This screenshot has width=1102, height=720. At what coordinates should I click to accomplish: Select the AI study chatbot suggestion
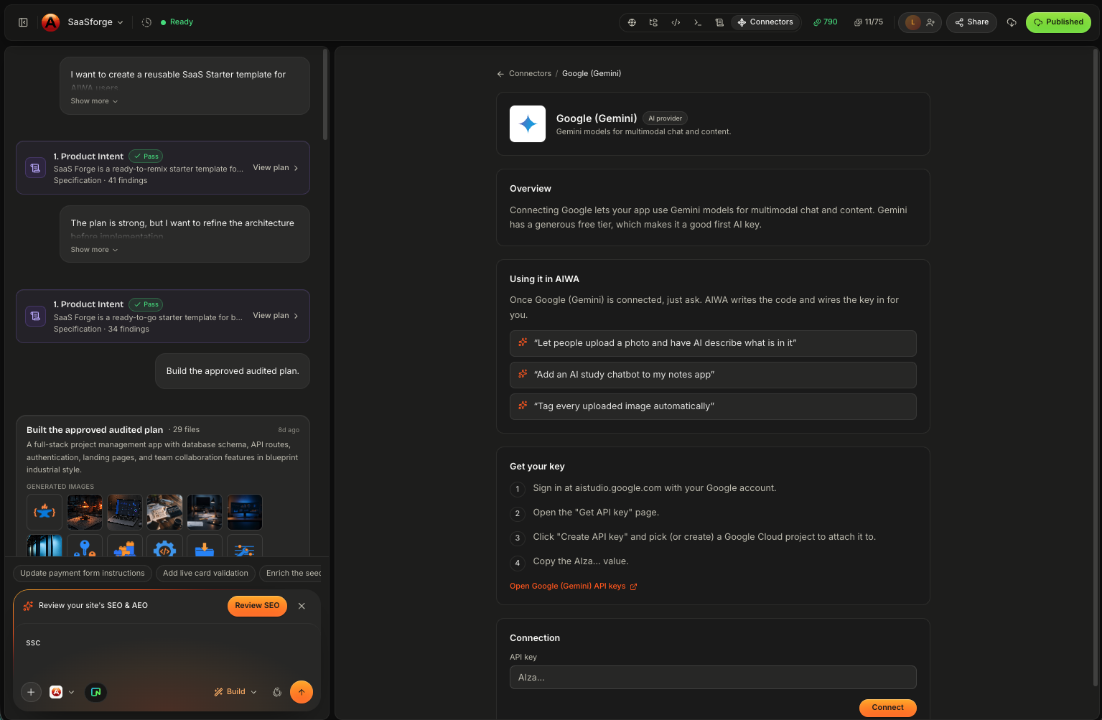click(713, 375)
